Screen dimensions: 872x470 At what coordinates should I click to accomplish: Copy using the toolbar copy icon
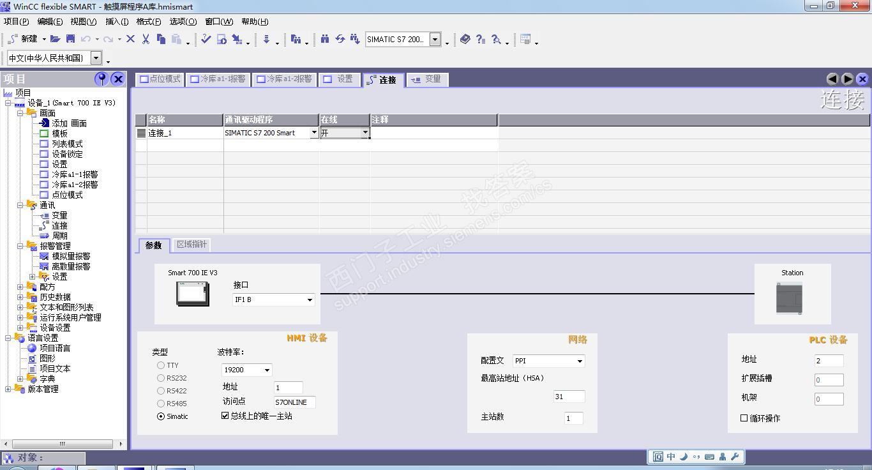(161, 39)
